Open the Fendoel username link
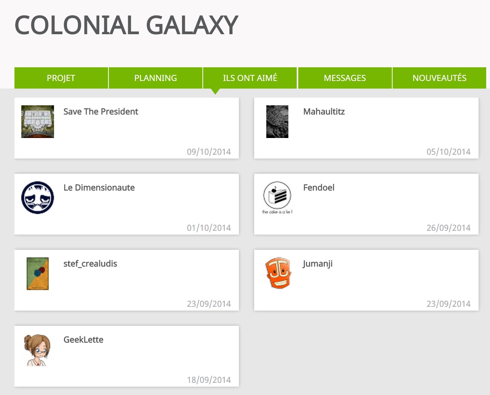Viewport: 490px width, 395px height. 319,188
